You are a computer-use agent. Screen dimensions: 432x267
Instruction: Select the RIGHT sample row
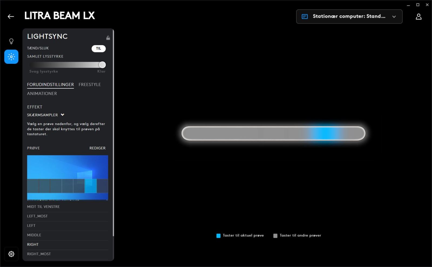pos(67,245)
